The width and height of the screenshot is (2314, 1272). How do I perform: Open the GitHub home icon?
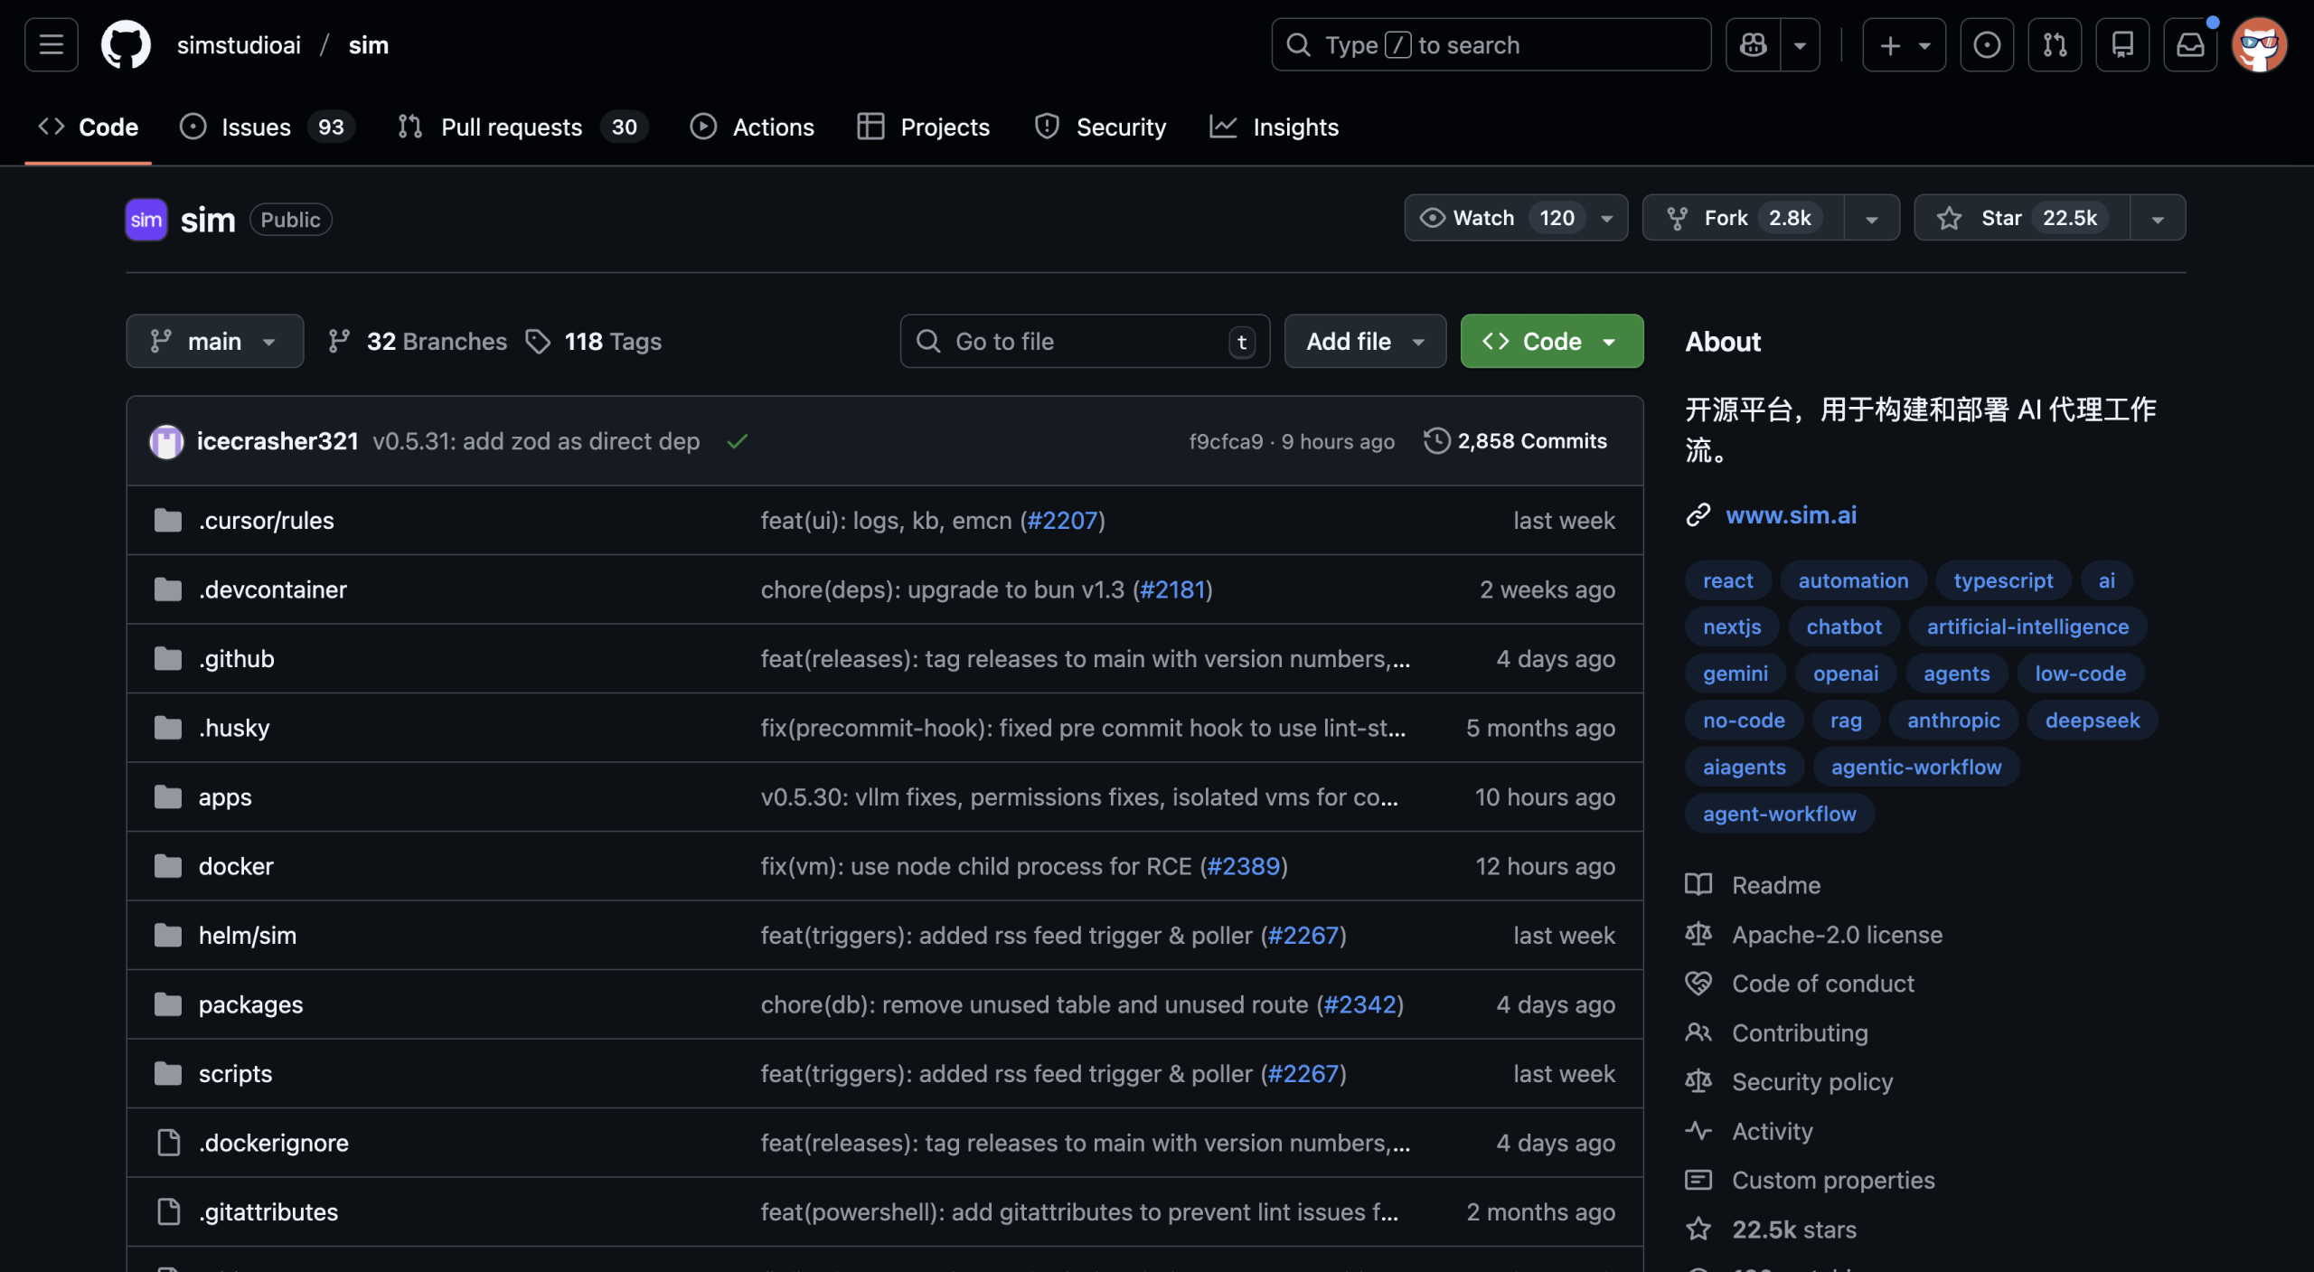126,44
